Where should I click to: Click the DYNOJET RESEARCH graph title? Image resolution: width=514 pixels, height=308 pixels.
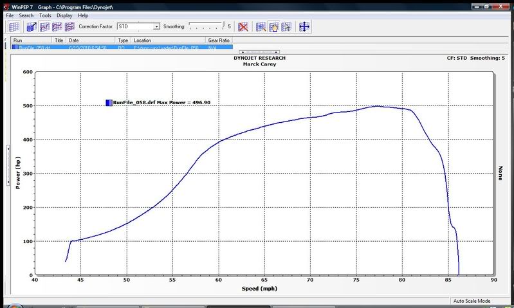(260, 58)
